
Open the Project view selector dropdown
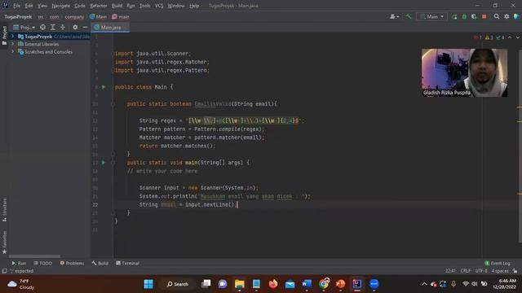(x=24, y=27)
